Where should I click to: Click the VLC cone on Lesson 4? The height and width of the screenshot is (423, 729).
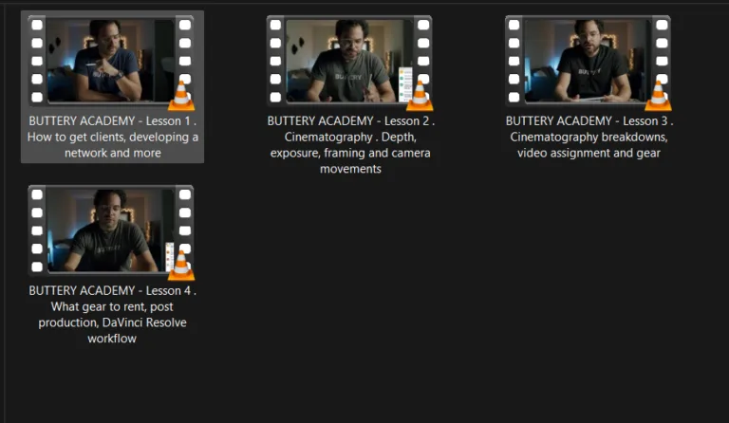[x=181, y=266]
